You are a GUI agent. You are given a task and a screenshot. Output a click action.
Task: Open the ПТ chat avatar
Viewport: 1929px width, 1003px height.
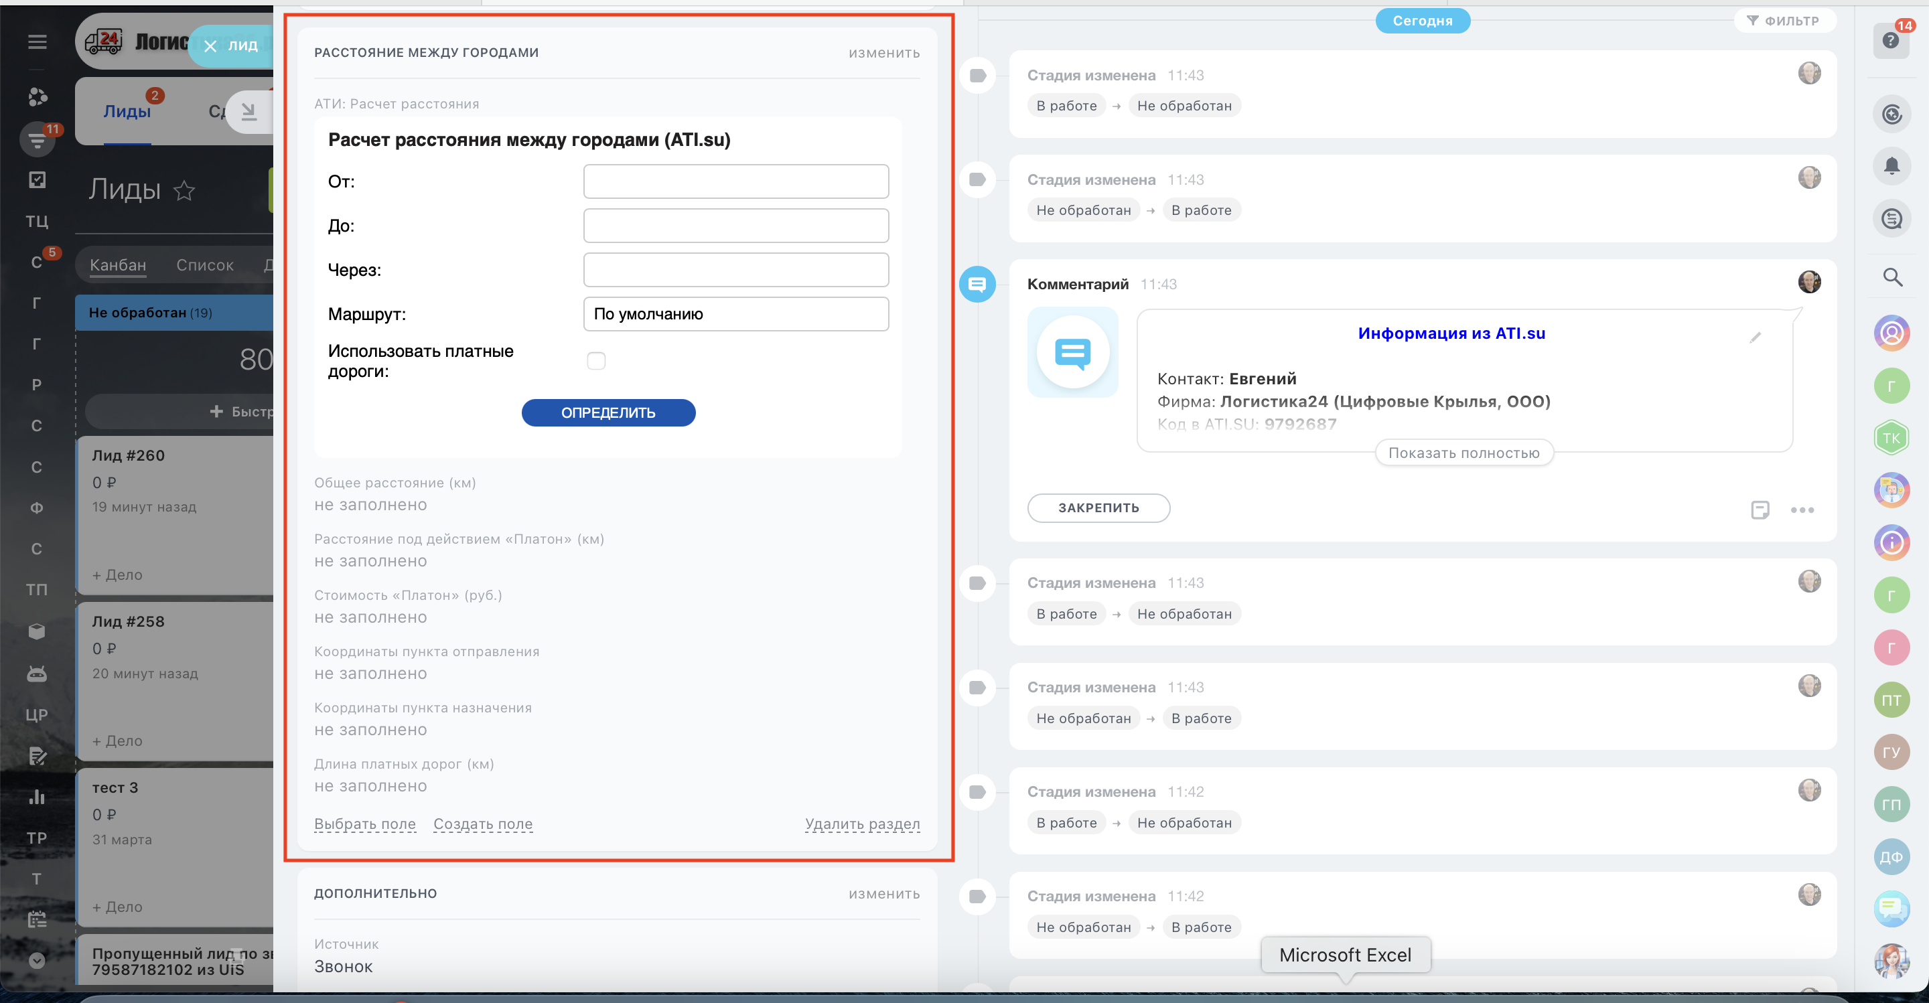coord(1891,700)
